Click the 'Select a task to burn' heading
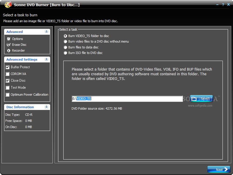Viewport: 233px width, 175px height. 20,15
